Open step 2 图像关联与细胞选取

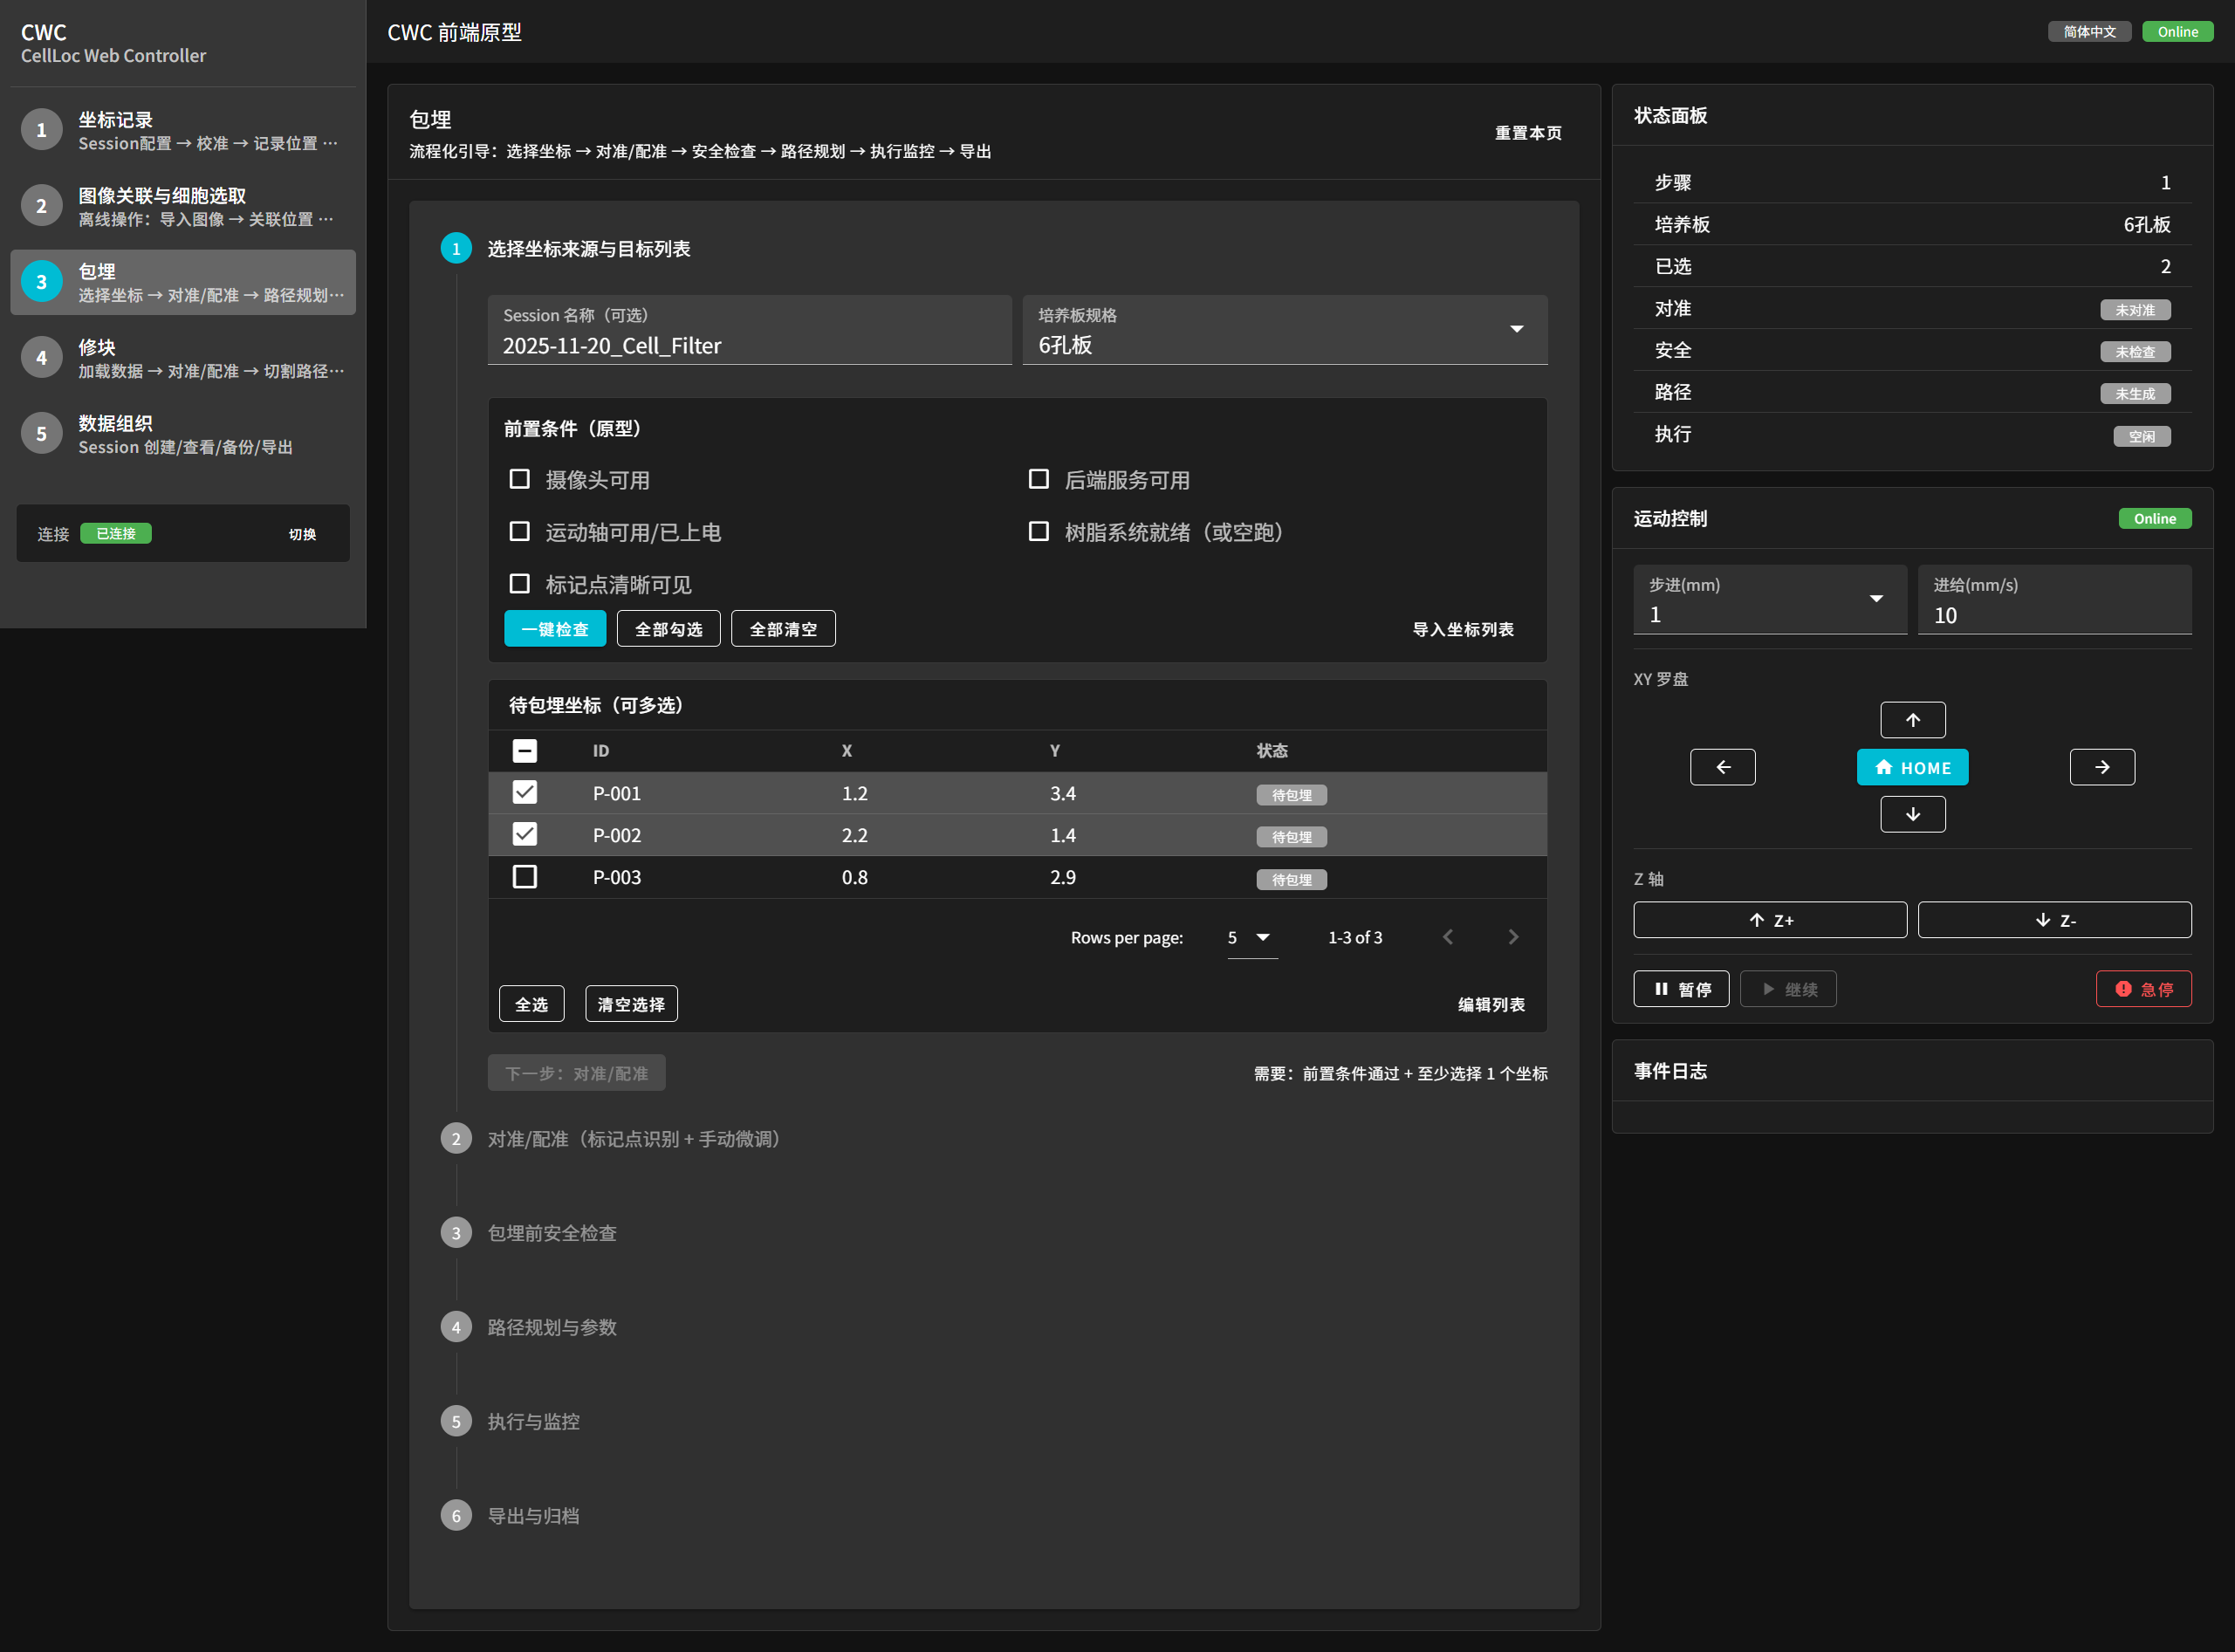(183, 206)
